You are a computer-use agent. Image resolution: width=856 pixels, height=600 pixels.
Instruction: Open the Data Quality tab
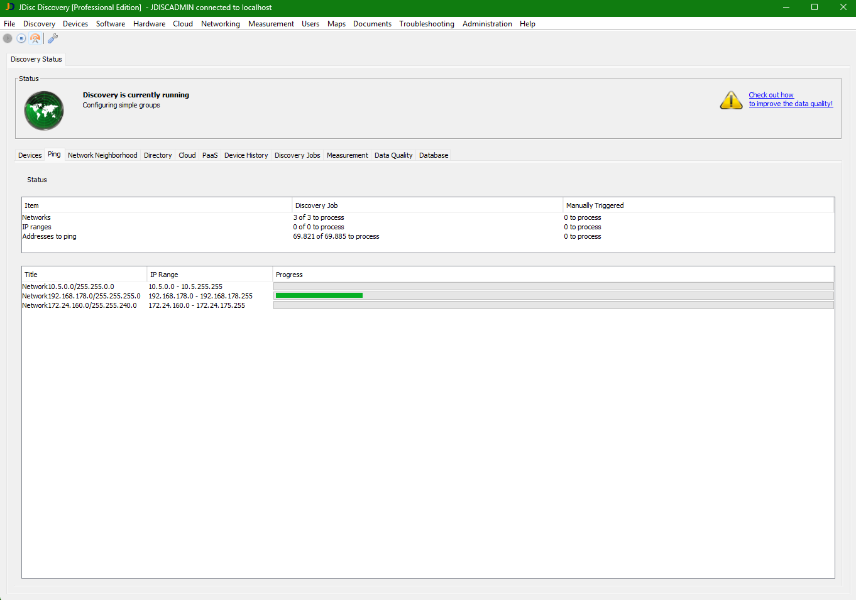[x=393, y=155]
